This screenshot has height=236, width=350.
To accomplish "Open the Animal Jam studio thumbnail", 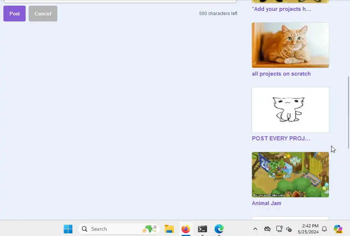I will coord(290,175).
